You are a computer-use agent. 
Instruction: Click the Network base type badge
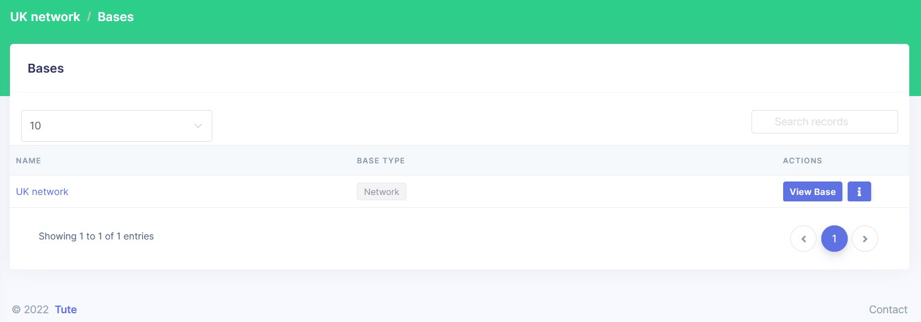pyautogui.click(x=381, y=191)
